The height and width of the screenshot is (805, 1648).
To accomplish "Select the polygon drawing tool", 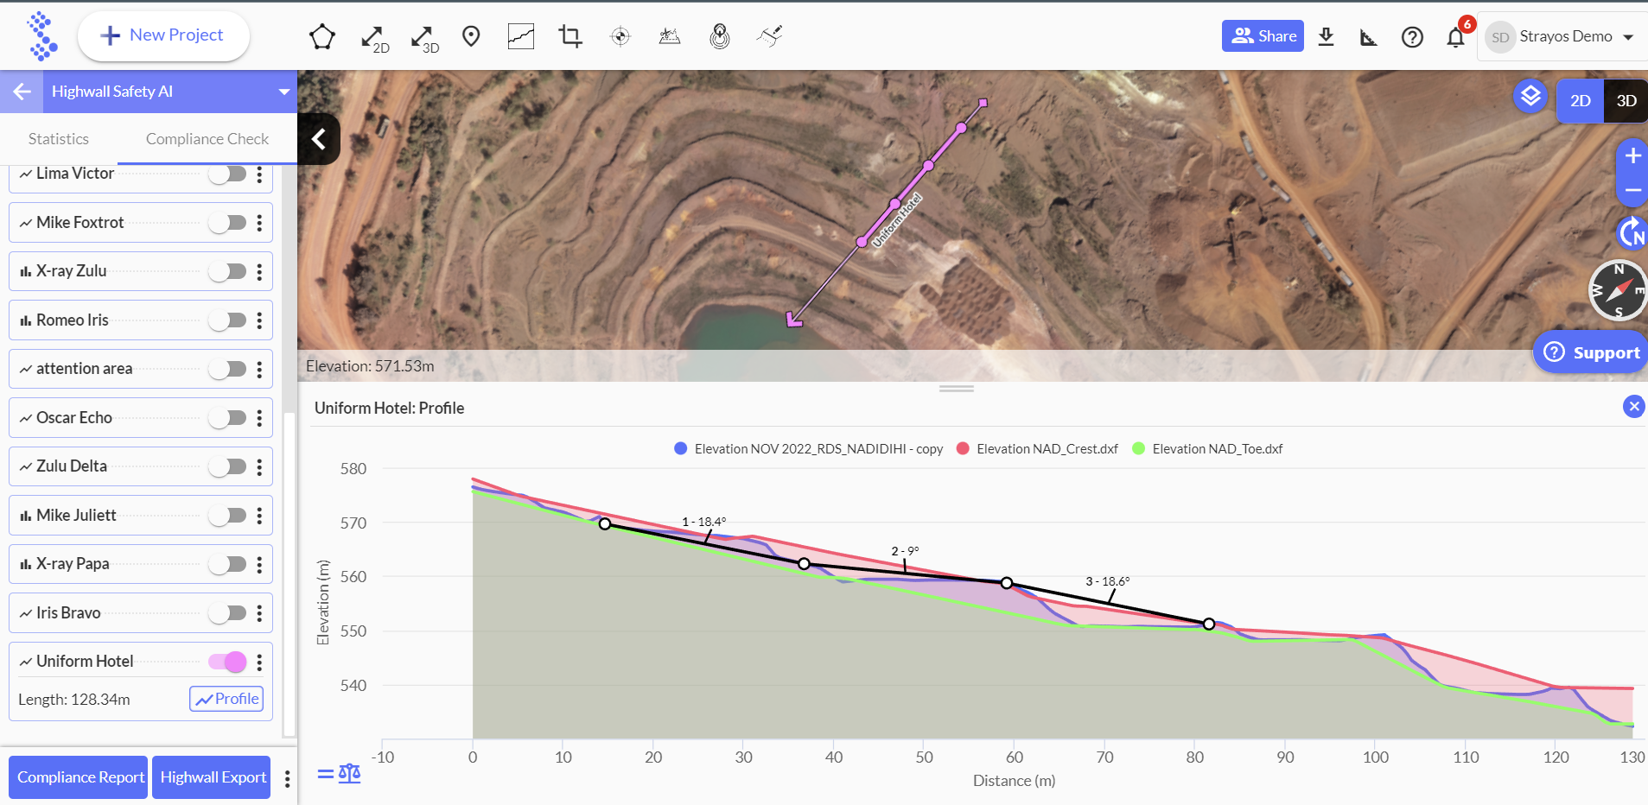I will tap(321, 36).
